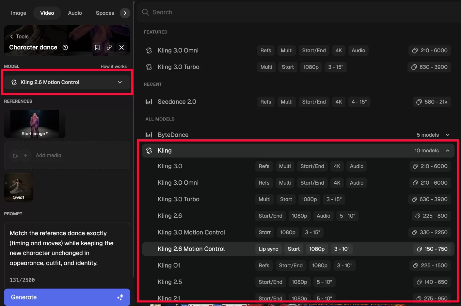Choose featured Kling 3.0 Omni model
The height and width of the screenshot is (306, 461).
tap(297, 50)
